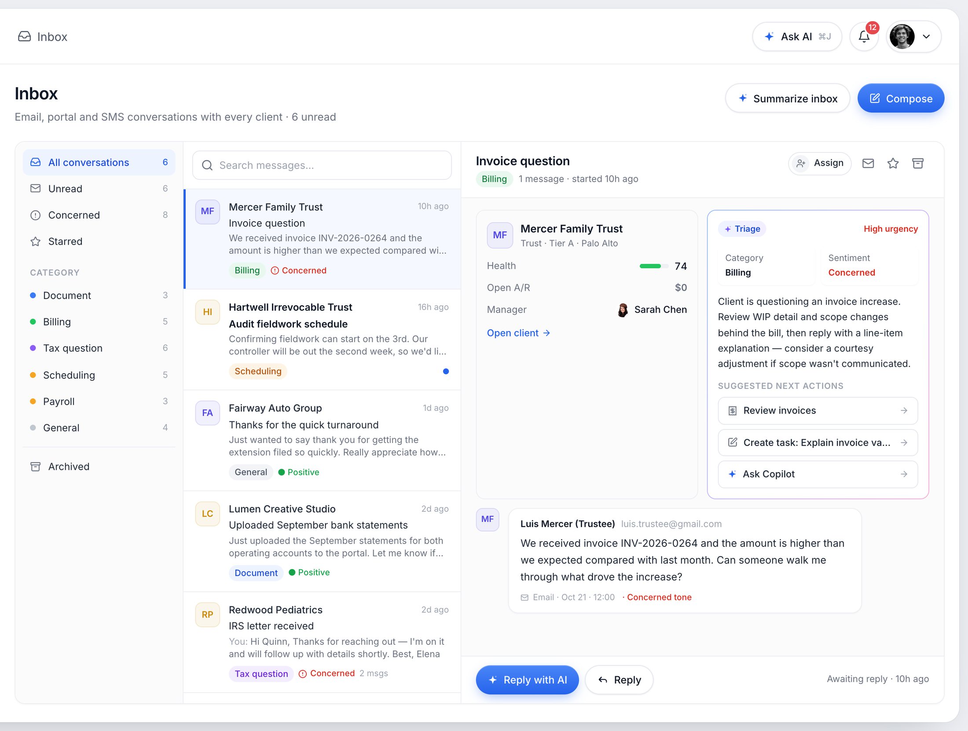Filter by Scheduling category

tap(99, 375)
